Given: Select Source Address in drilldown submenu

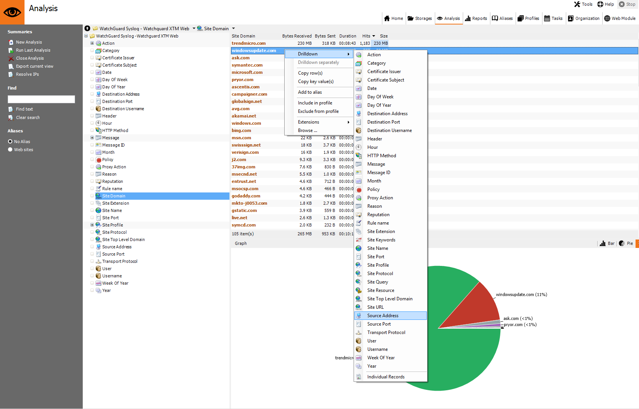Looking at the screenshot, I should 390,316.
